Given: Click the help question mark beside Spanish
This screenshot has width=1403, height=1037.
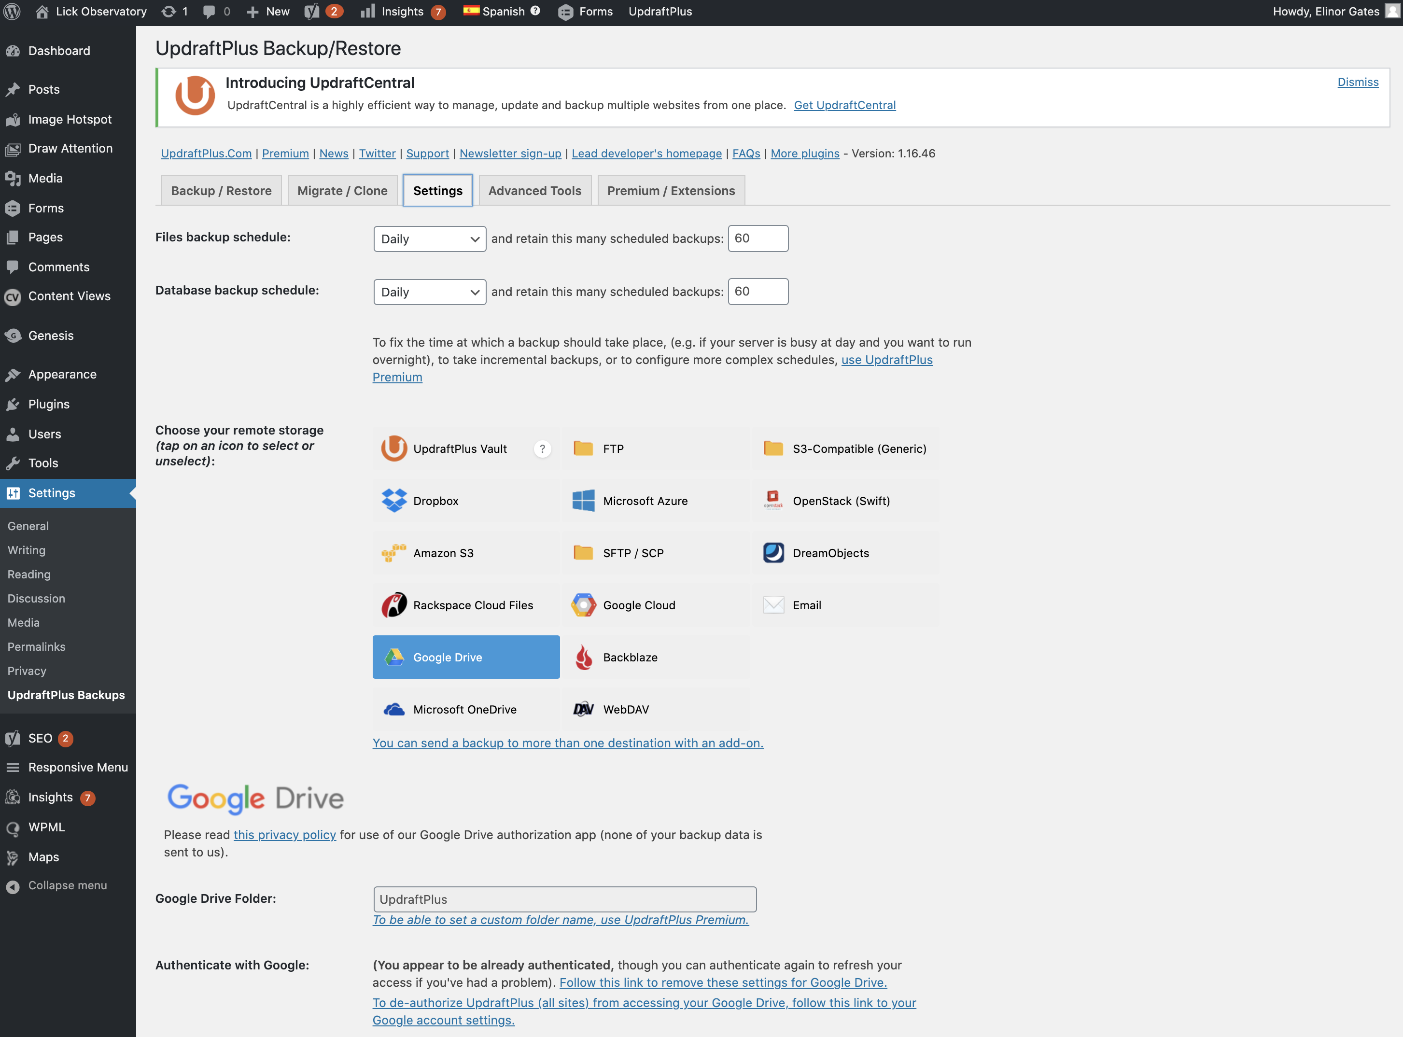Looking at the screenshot, I should [535, 11].
